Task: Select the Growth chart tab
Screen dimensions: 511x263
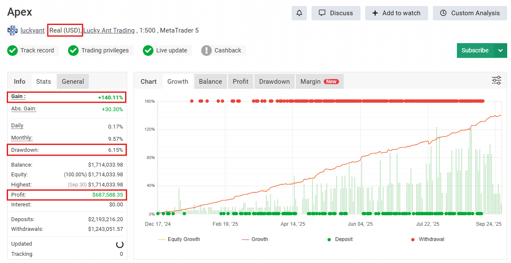Action: coord(178,82)
